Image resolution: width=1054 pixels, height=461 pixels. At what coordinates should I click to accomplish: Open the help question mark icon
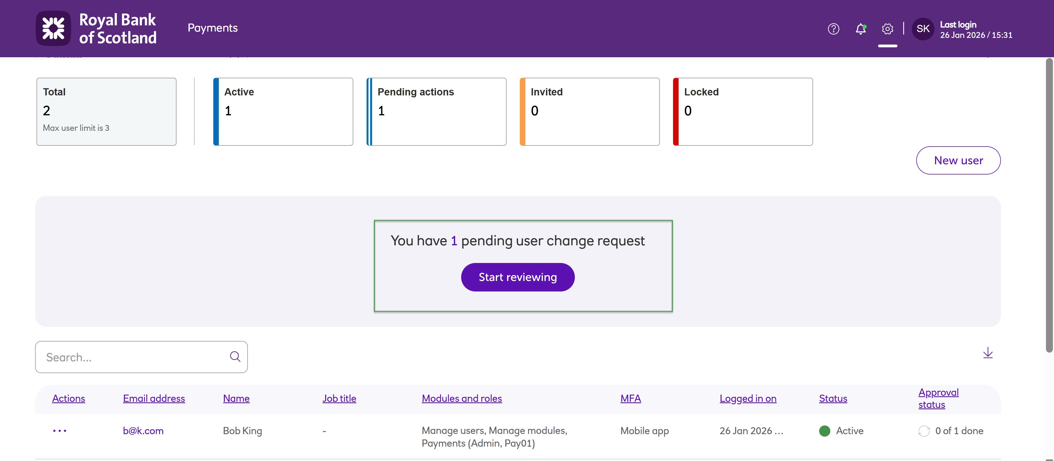(833, 29)
